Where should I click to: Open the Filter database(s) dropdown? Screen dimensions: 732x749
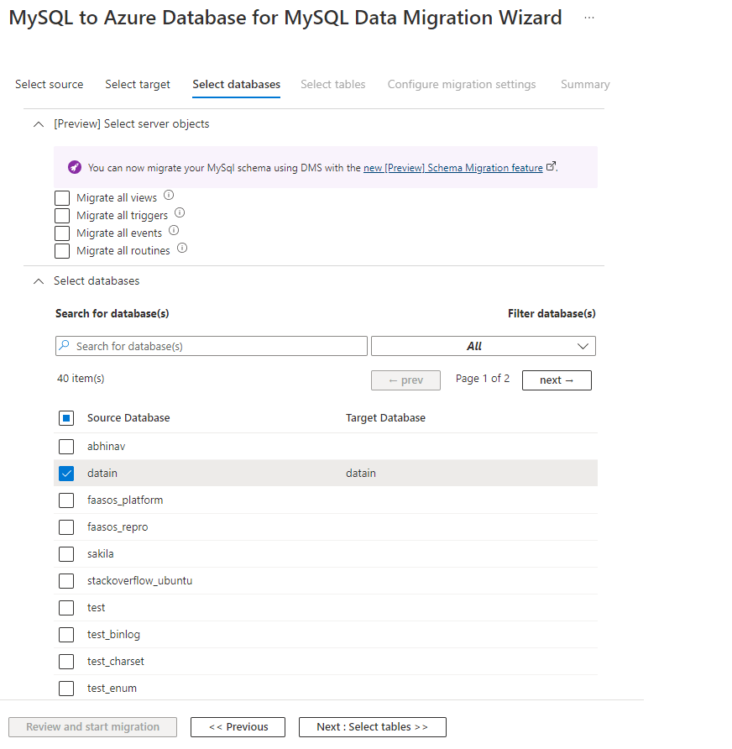[484, 346]
